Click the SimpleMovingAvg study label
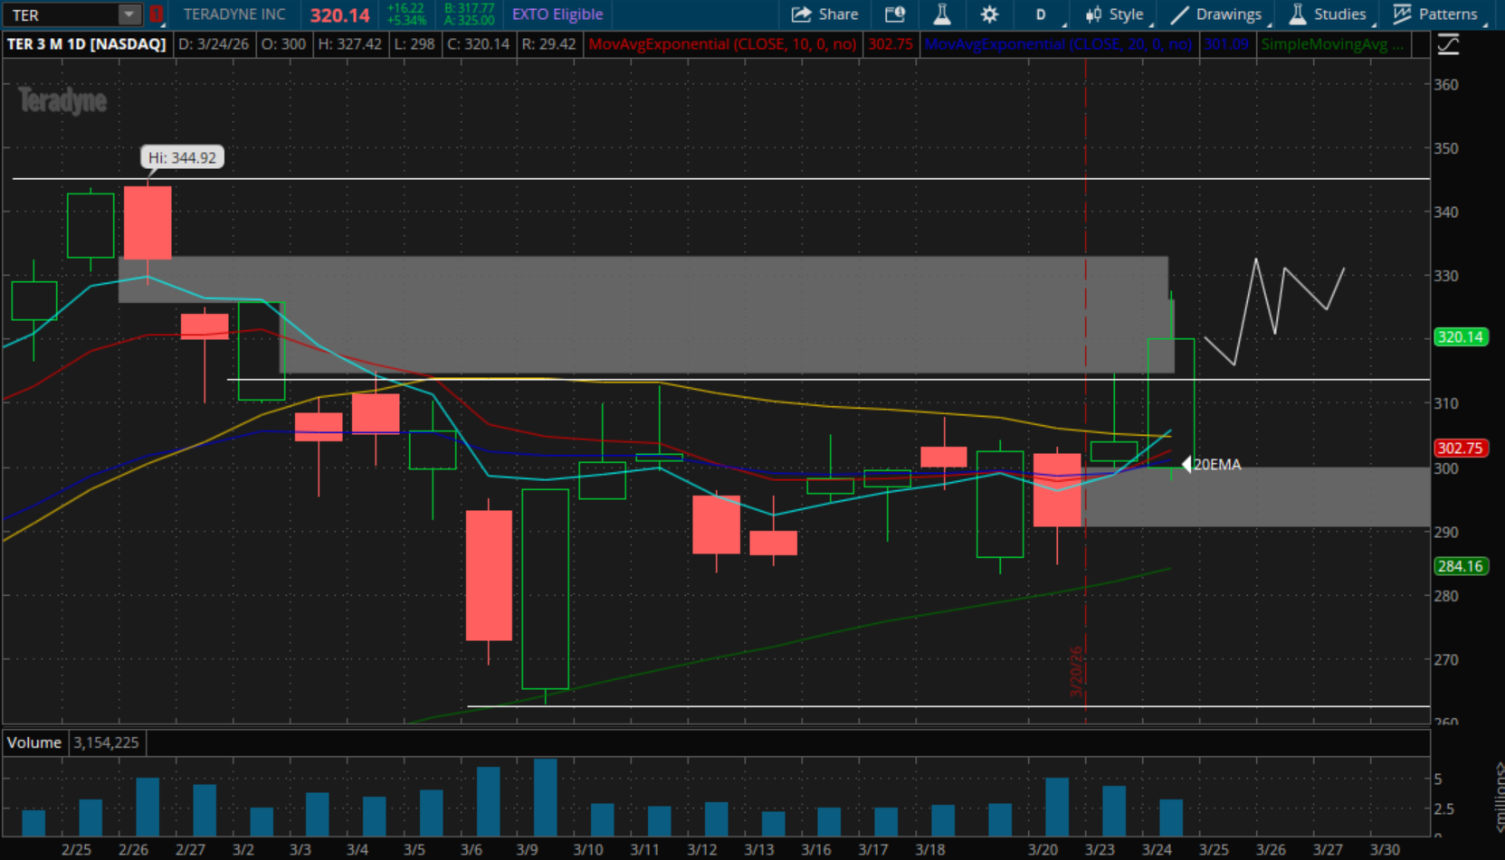The image size is (1505, 860). [1332, 44]
